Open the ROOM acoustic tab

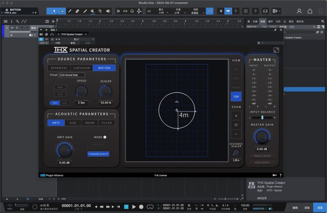tap(90, 123)
